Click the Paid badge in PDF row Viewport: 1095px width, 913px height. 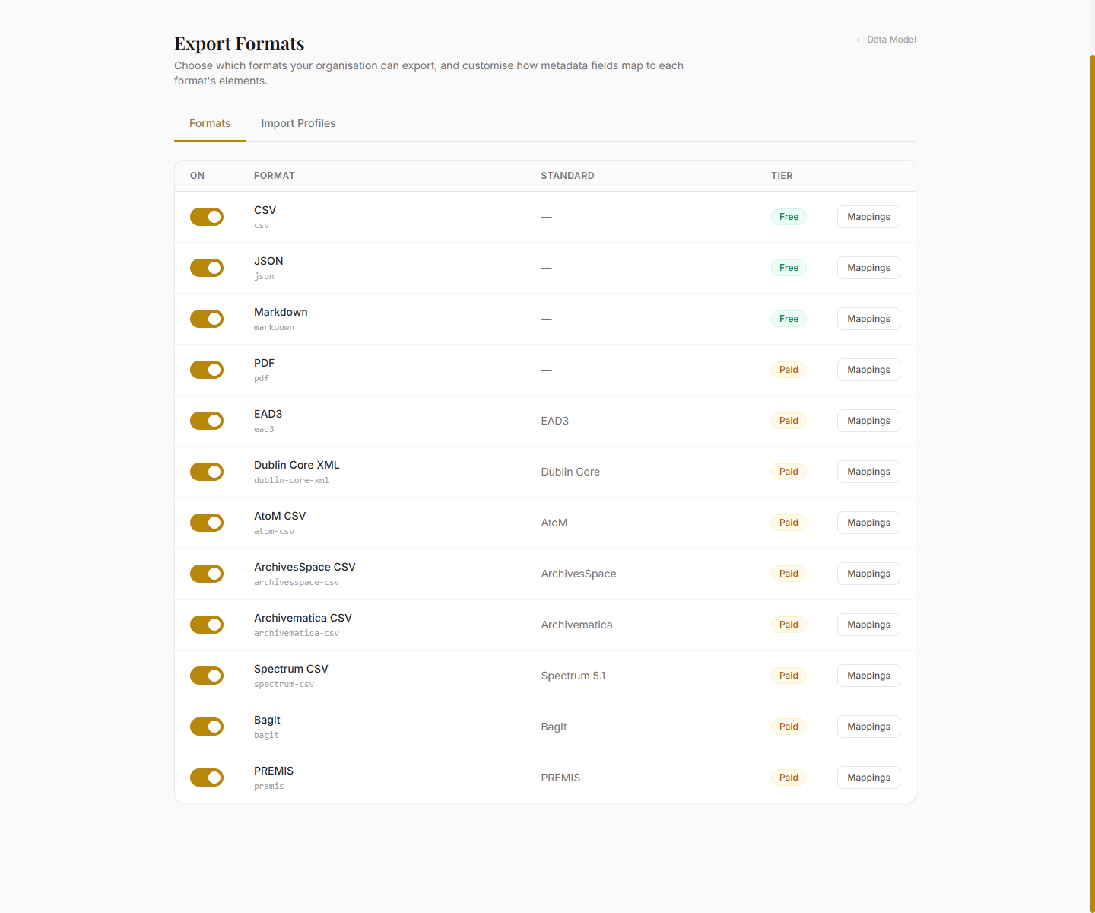(789, 370)
